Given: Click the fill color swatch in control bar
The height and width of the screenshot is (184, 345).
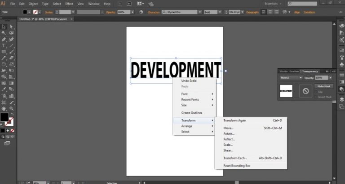Looking at the screenshot, I should pos(25,12).
